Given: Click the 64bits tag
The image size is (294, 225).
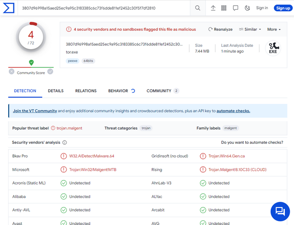Looking at the screenshot, I should point(88,61).
